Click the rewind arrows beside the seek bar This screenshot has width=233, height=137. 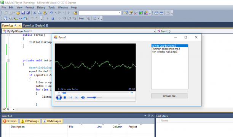tap(59, 93)
